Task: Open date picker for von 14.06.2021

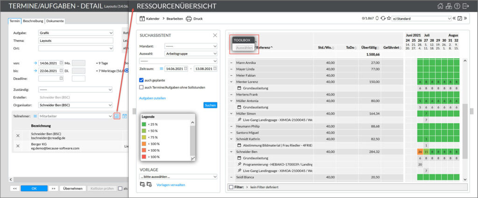Action: [x=61, y=63]
